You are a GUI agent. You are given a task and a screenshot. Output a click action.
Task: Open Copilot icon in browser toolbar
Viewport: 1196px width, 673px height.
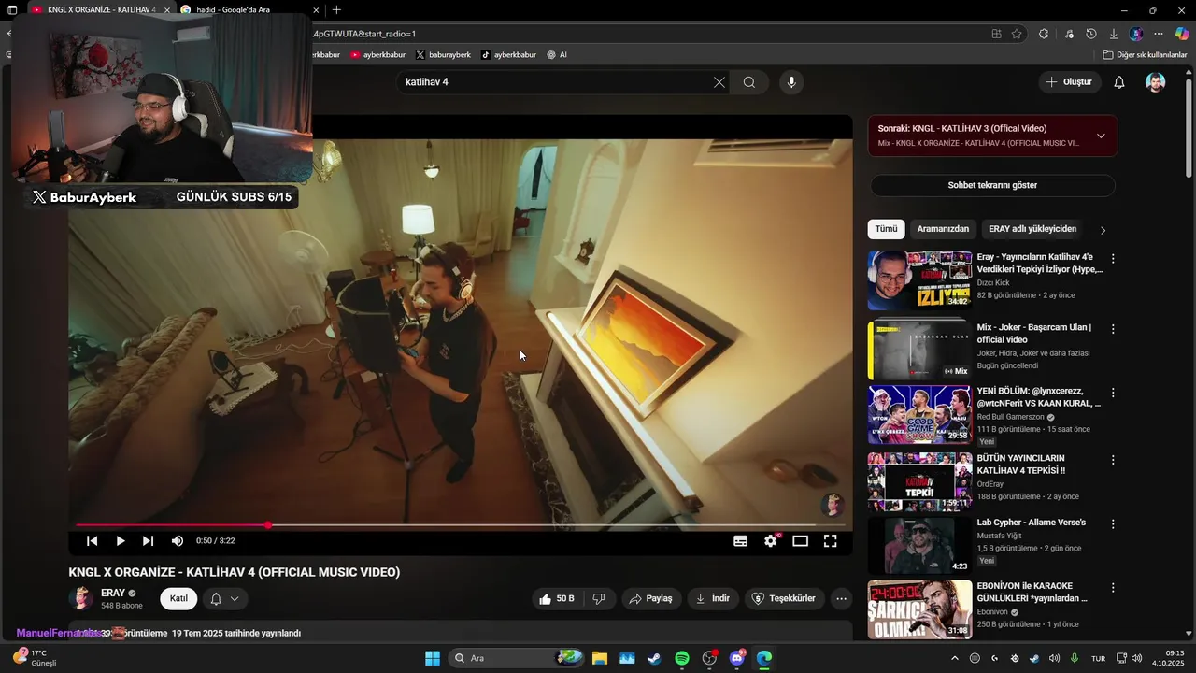(x=1182, y=34)
